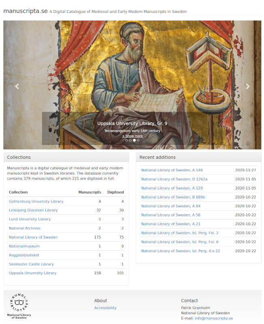This screenshot has height=324, width=264.
Task: Select the second carousel indicator dot
Action: (130, 140)
